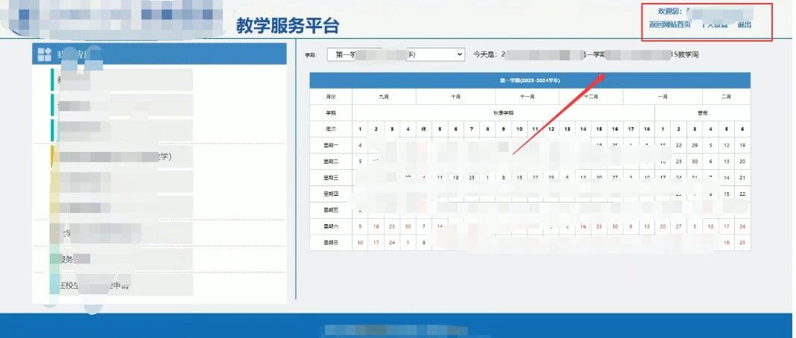
Task: Click the 星期六 row header
Action: tap(331, 226)
